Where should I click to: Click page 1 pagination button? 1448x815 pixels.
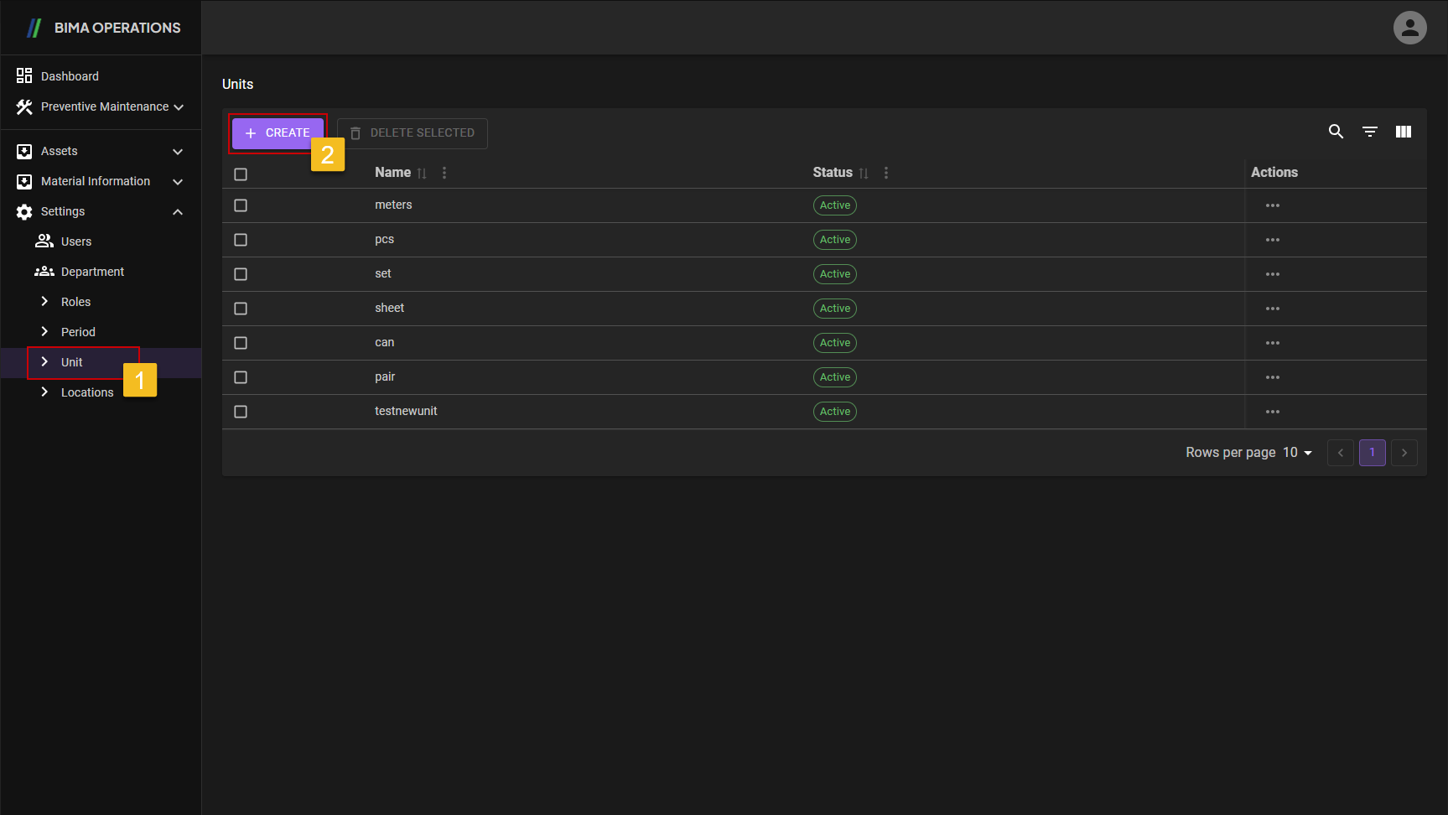1372,453
